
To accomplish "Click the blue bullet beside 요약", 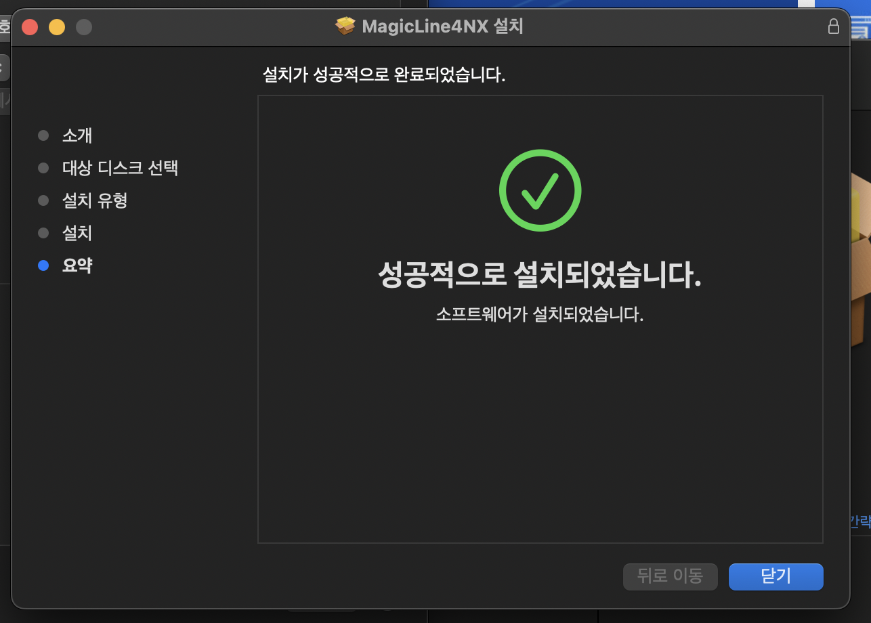I will pos(43,265).
